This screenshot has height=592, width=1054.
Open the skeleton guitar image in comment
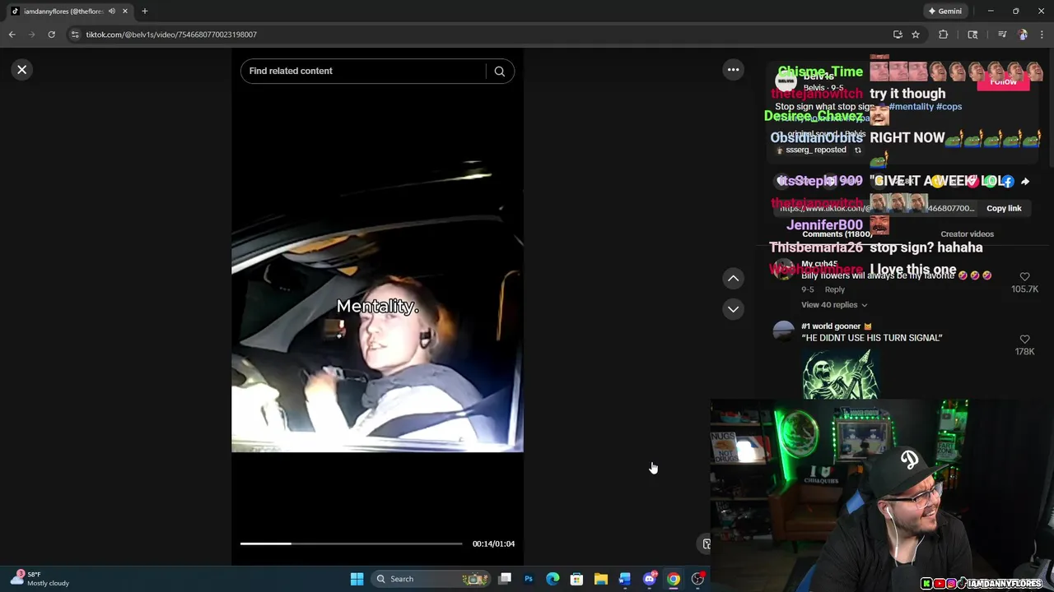[x=840, y=375]
